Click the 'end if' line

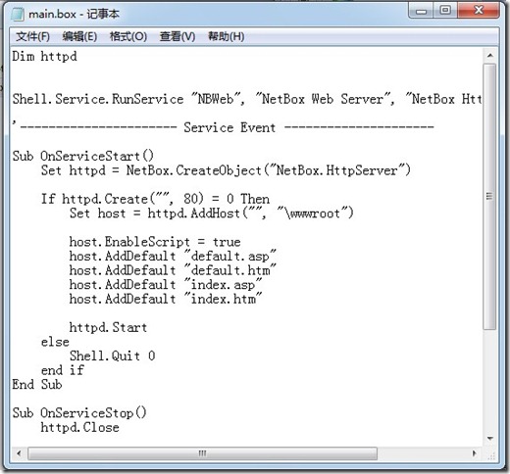click(x=63, y=370)
